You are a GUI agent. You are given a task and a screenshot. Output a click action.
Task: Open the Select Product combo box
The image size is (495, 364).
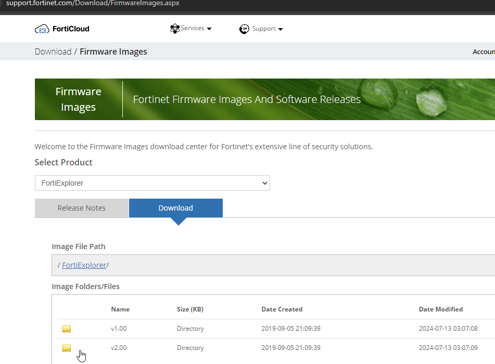[152, 183]
